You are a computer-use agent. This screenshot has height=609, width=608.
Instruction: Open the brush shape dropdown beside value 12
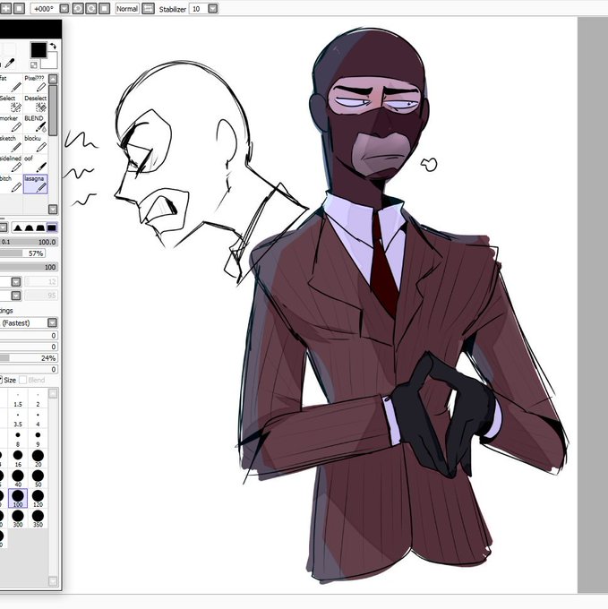coord(16,281)
